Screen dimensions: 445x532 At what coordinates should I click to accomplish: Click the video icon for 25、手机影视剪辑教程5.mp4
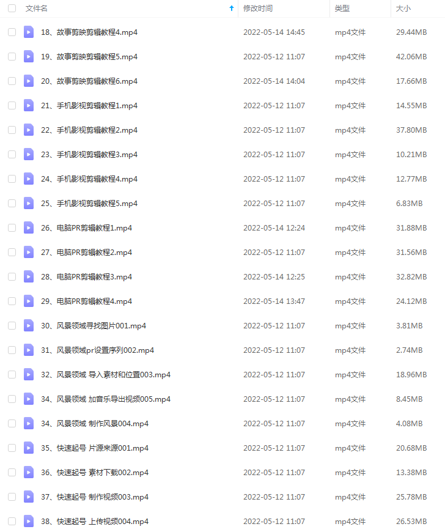[x=29, y=203]
